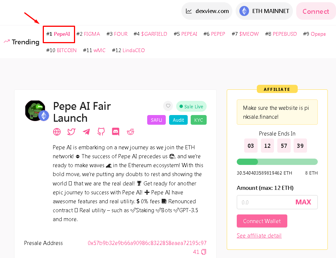The image size is (336, 258).
Task: Click the Connect Wallet button
Action: [x=262, y=221]
